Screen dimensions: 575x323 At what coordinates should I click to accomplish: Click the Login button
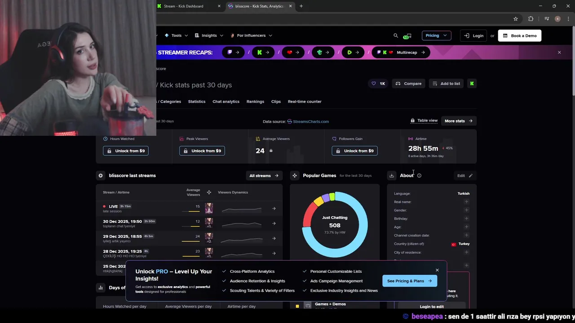[x=473, y=35]
